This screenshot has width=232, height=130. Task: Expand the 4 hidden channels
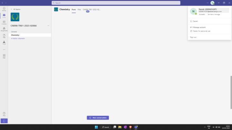pyautogui.click(x=18, y=39)
